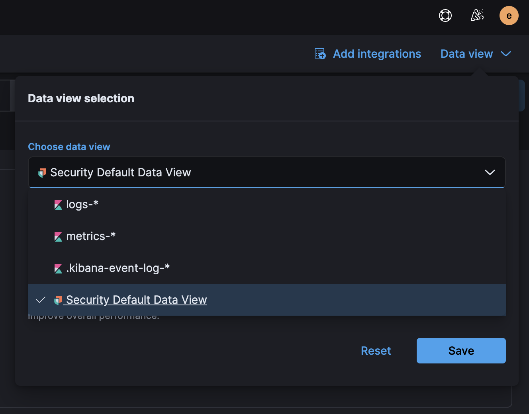Click the user avatar labeled e
Image resolution: width=529 pixels, height=414 pixels.
pos(509,16)
